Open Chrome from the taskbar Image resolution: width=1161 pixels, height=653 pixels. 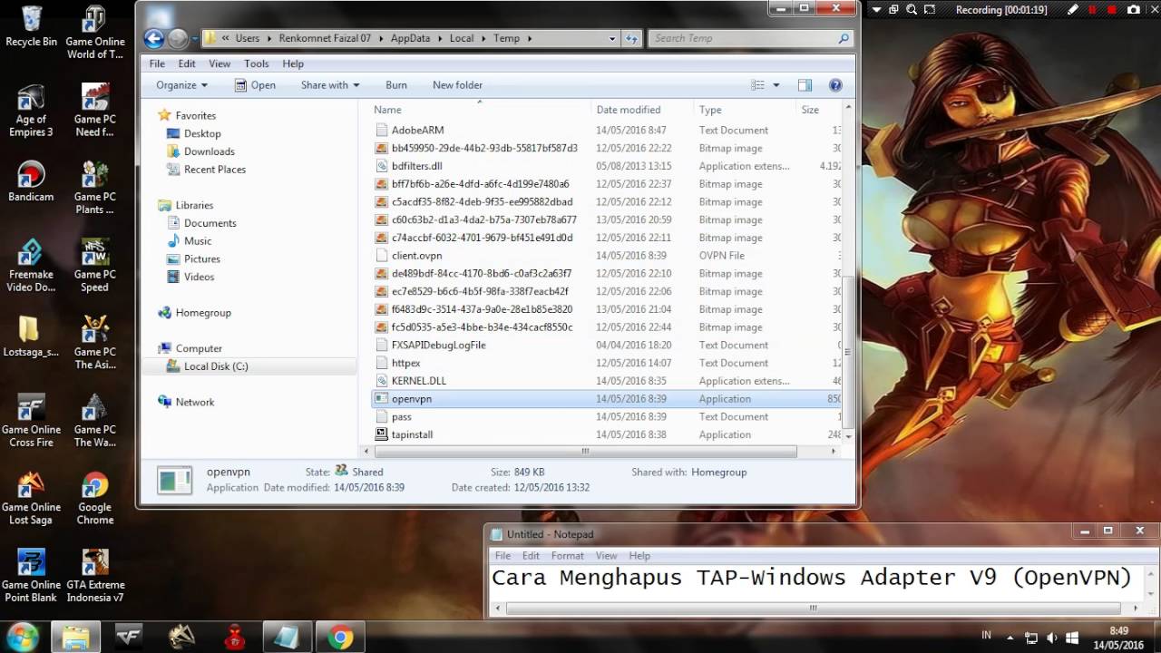[341, 638]
